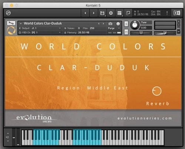Click the volume slider at the header's right
The width and height of the screenshot is (185, 149).
(x=165, y=33)
